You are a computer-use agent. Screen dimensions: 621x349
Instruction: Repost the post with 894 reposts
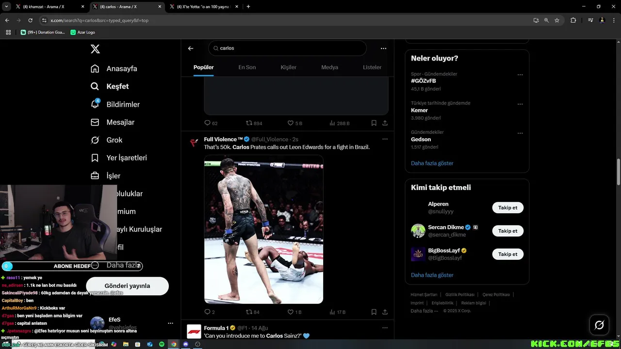254,123
